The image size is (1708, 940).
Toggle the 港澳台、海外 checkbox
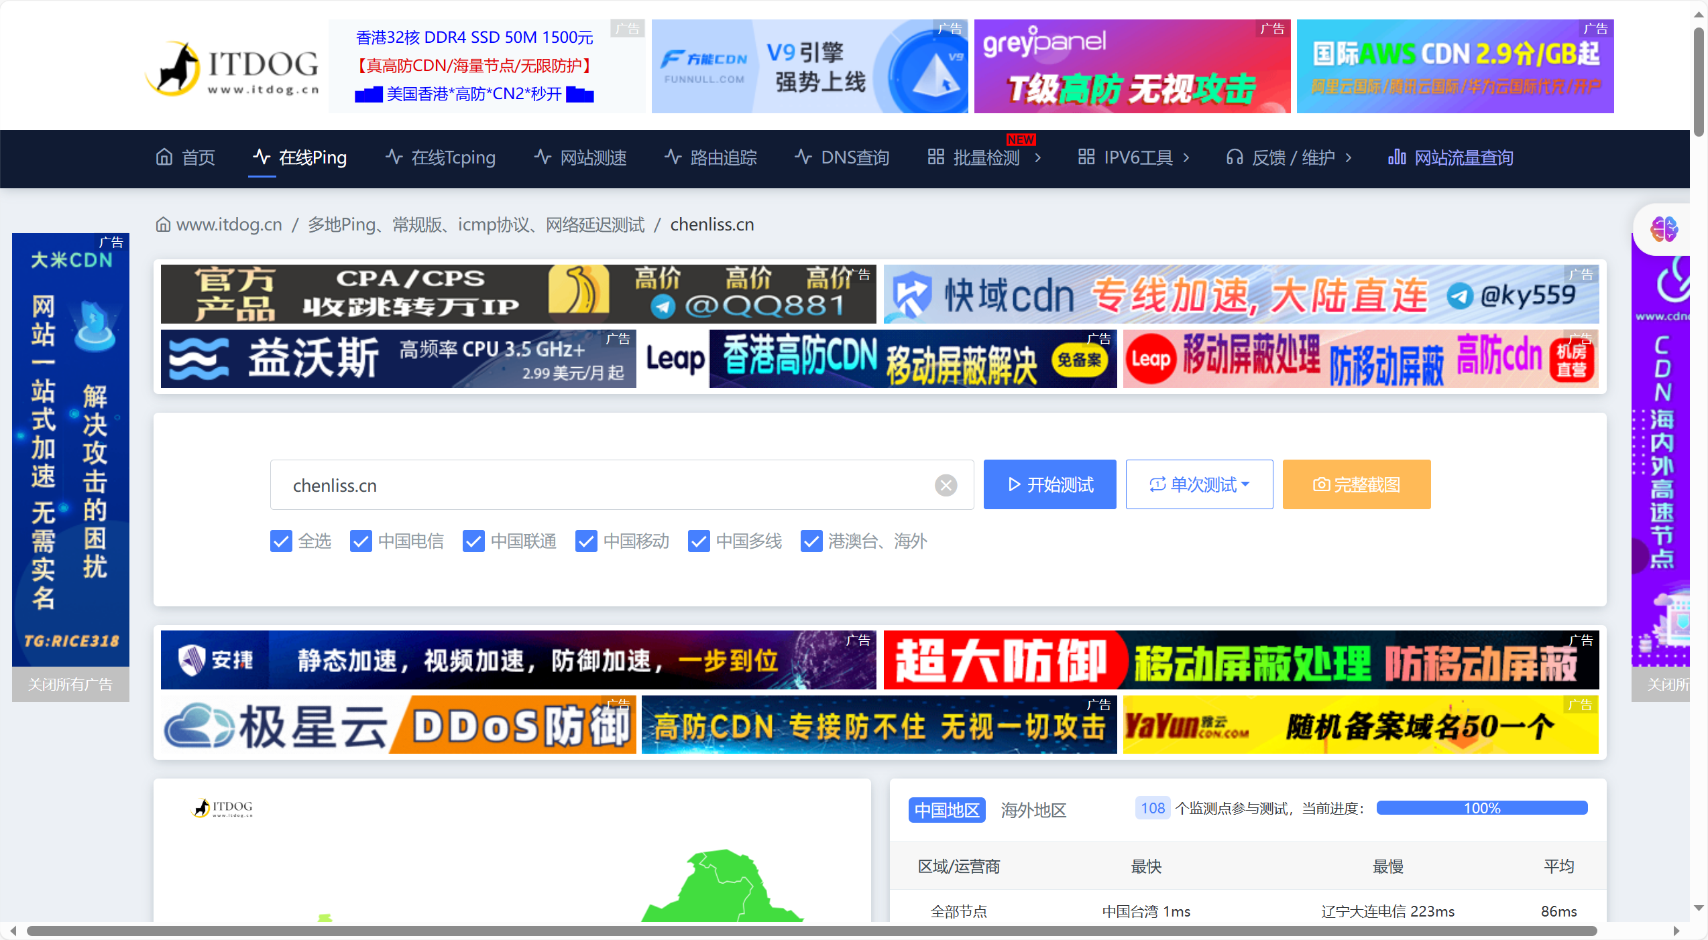point(811,541)
